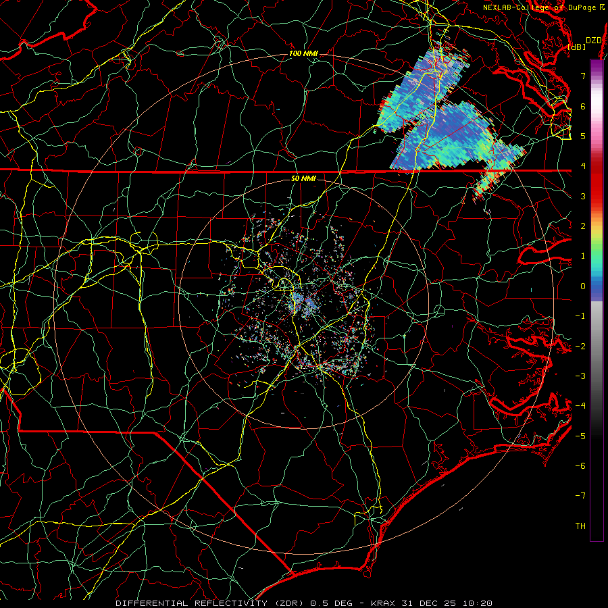Click the 100 NMI range ring label

303,53
